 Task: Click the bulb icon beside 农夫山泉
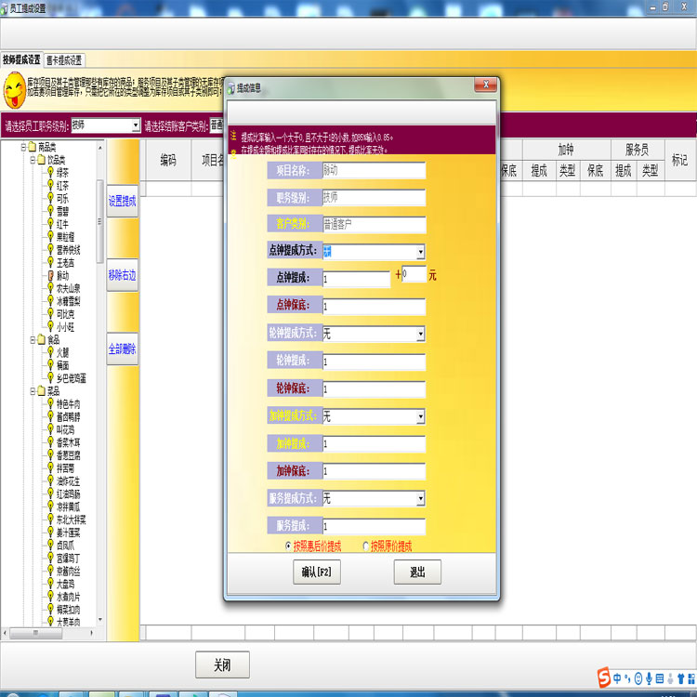pyautogui.click(x=50, y=288)
